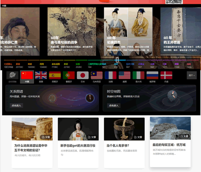Open the 初唐四杰 history card
This screenshot has height=172, width=201.
click(128, 32)
